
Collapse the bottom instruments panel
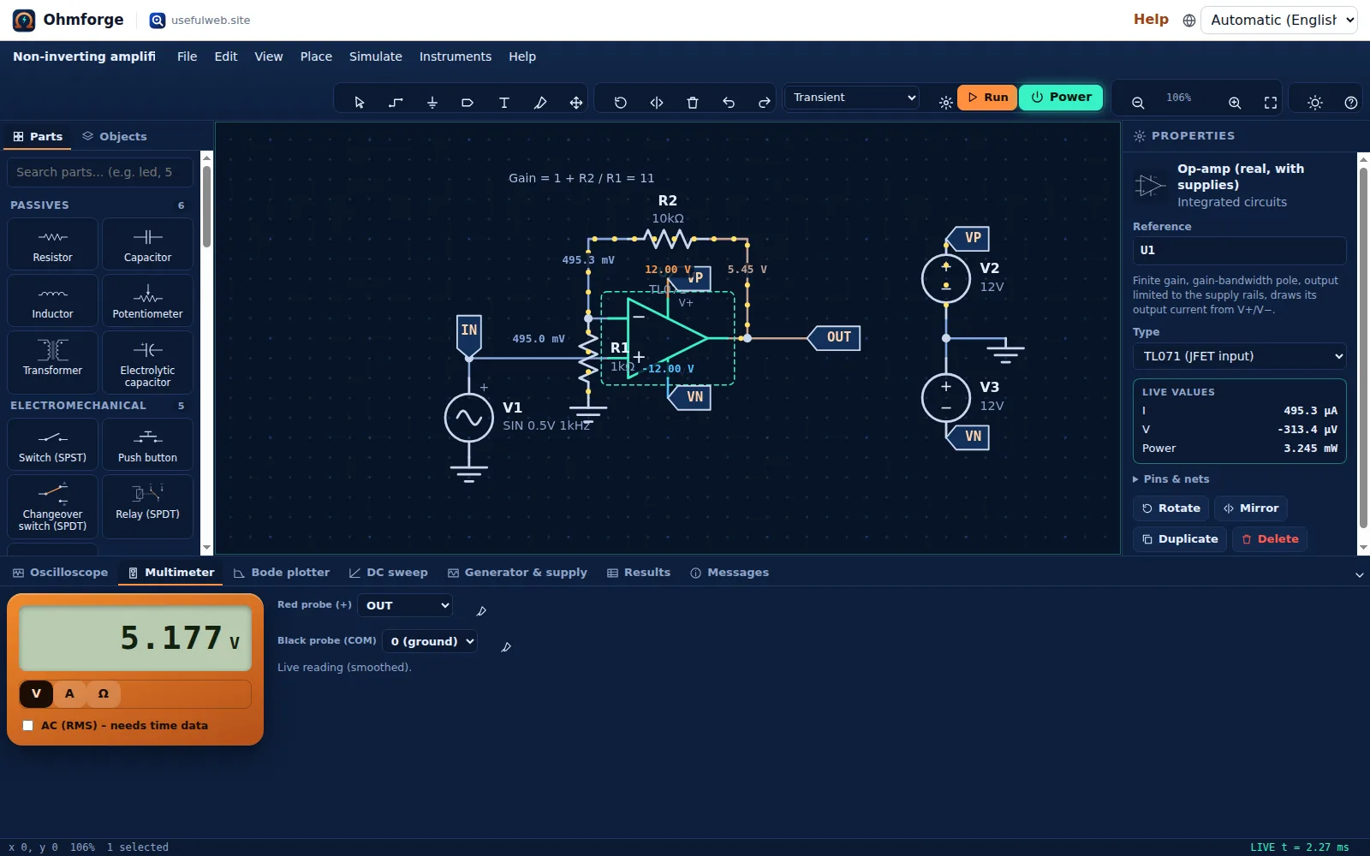[1359, 574]
